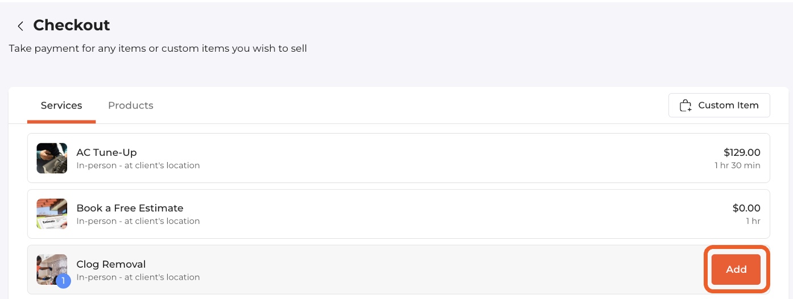Click the back arrow beside Checkout
Viewport: 793px width, 299px height.
tap(20, 26)
